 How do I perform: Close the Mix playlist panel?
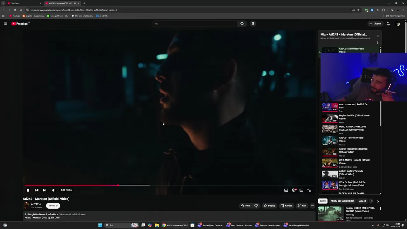pyautogui.click(x=377, y=36)
